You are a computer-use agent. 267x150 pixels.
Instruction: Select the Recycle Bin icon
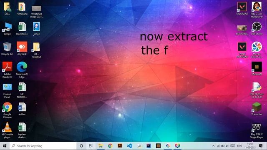(x=7, y=49)
